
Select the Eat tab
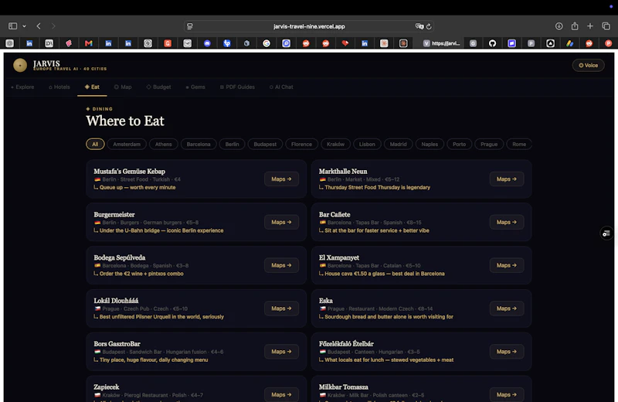pos(92,87)
